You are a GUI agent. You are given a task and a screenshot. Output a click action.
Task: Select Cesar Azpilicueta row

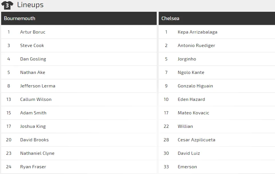(217, 140)
